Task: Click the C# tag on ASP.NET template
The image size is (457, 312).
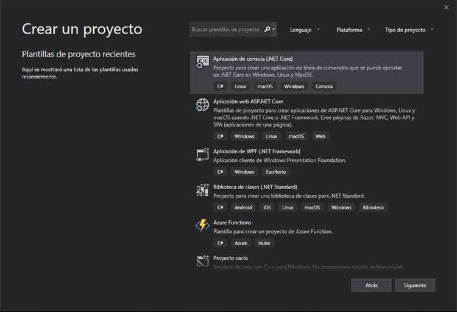Action: tap(220, 136)
